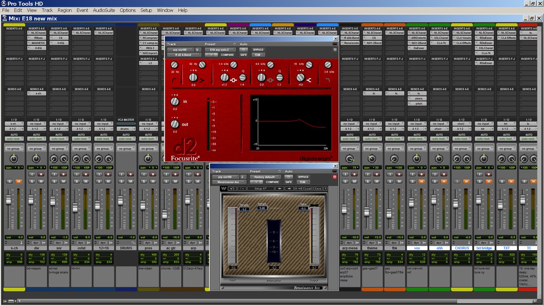The width and height of the screenshot is (544, 306).
Task: Open Waves help question mark button
Action: click(325, 189)
